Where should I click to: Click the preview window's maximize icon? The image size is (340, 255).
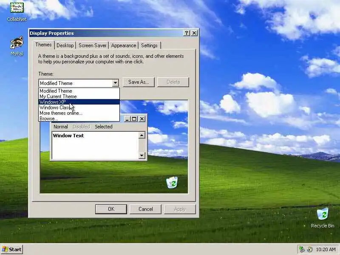click(134, 119)
